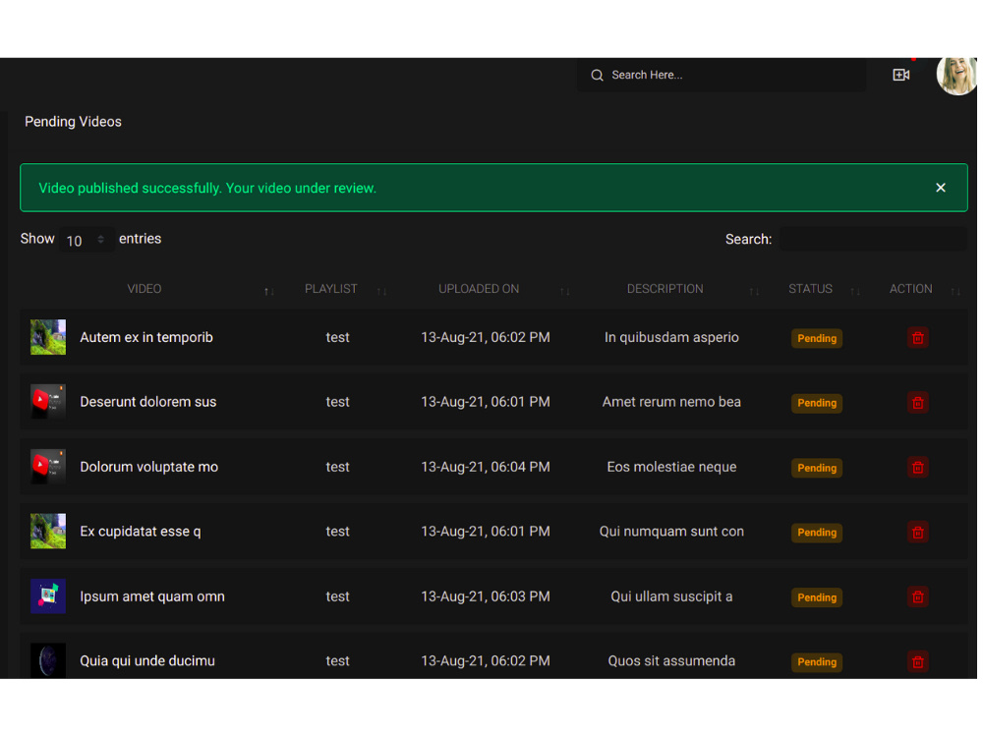Viewport: 983px width, 737px height.
Task: Delete the Dolorum voluptate mo video
Action: (918, 468)
